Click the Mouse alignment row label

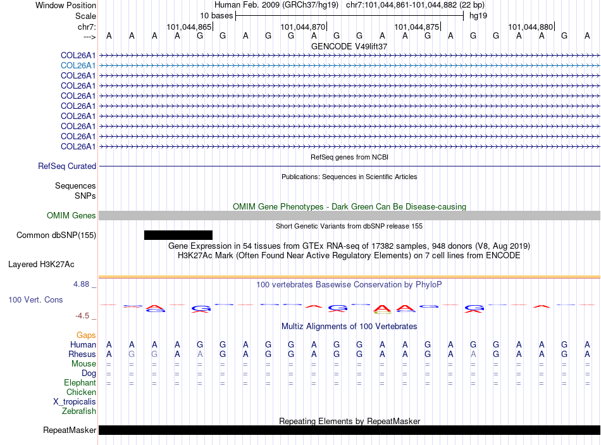(84, 364)
